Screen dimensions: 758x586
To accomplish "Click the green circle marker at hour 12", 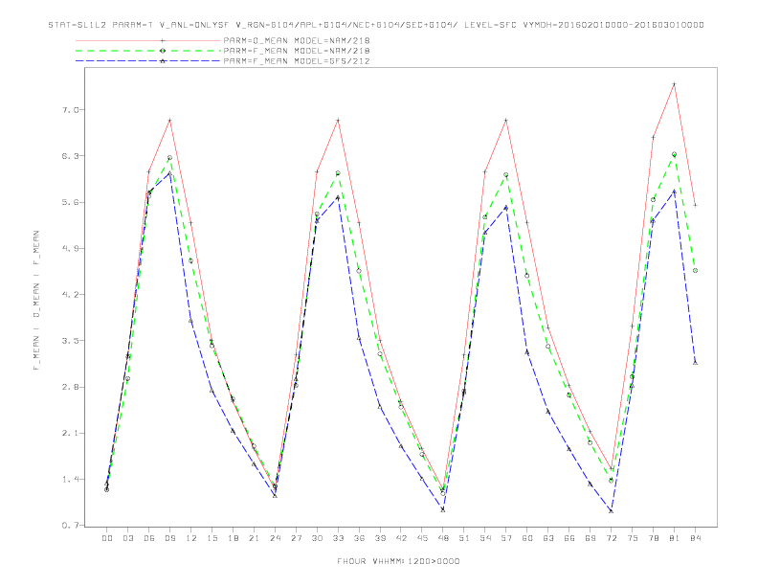I will click(190, 260).
